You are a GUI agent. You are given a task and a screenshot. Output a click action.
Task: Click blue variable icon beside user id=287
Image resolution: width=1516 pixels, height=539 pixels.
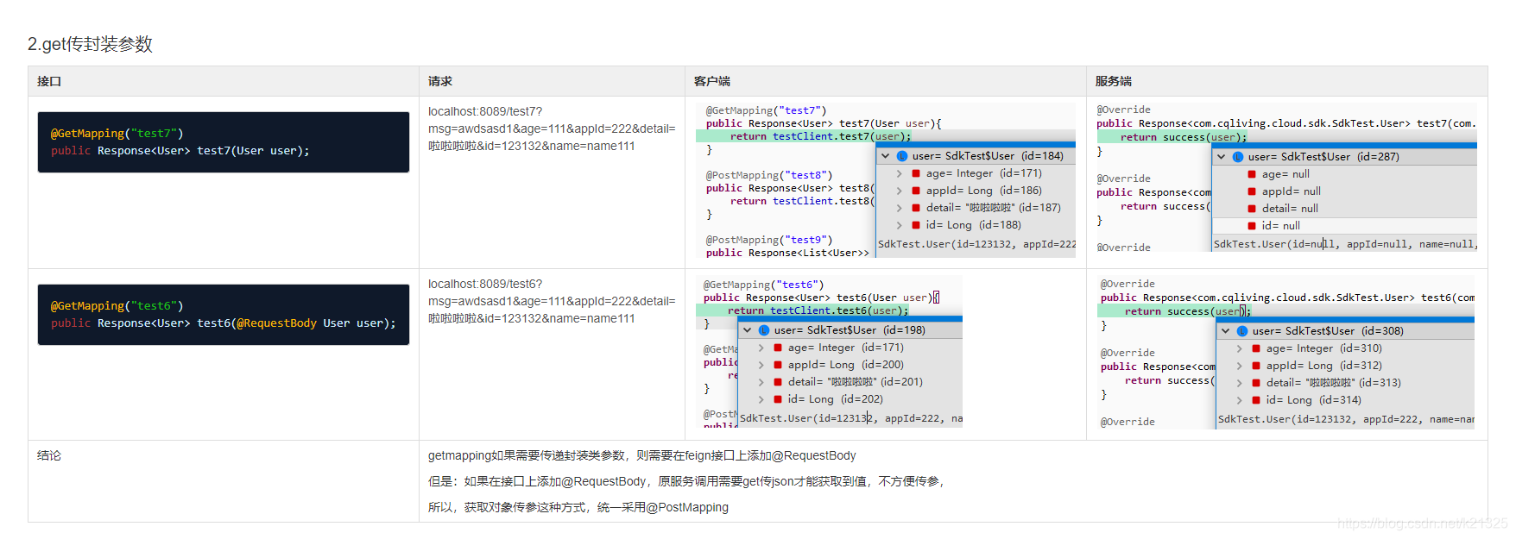1238,157
